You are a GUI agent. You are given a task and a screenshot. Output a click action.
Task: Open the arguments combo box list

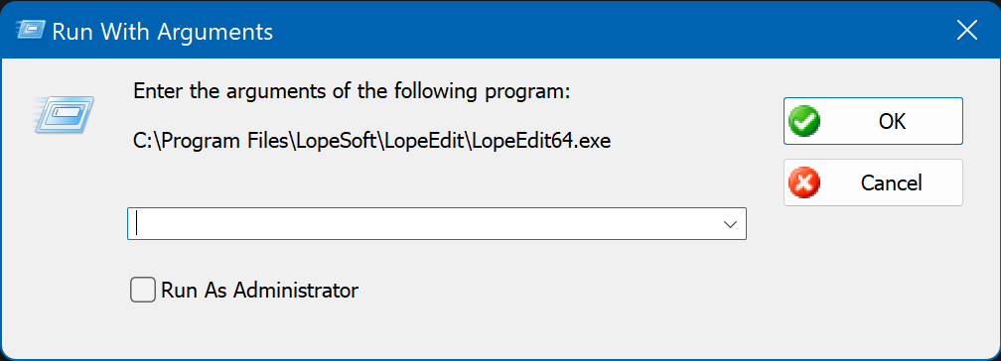[730, 224]
